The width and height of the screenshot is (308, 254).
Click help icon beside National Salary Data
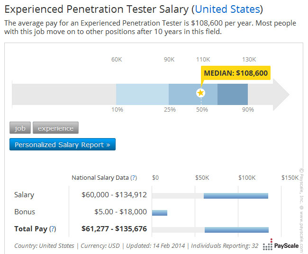[134, 178]
